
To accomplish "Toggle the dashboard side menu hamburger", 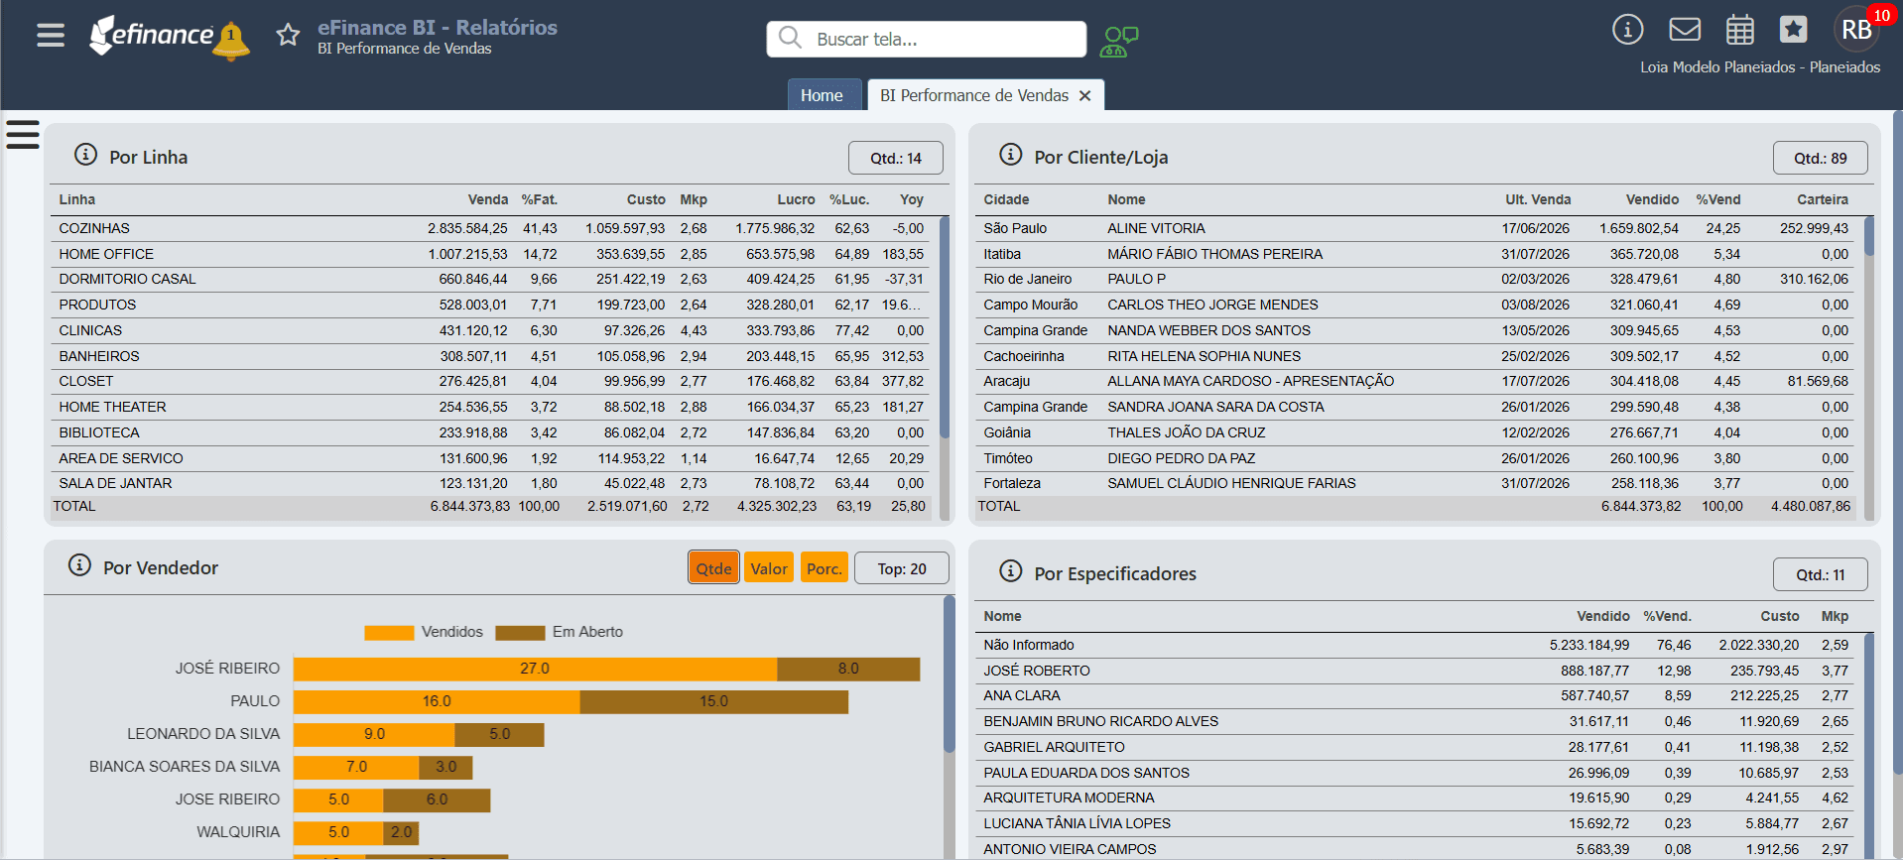I will (x=22, y=134).
